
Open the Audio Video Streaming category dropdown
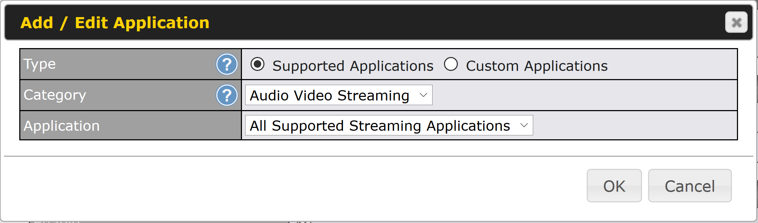pos(339,95)
